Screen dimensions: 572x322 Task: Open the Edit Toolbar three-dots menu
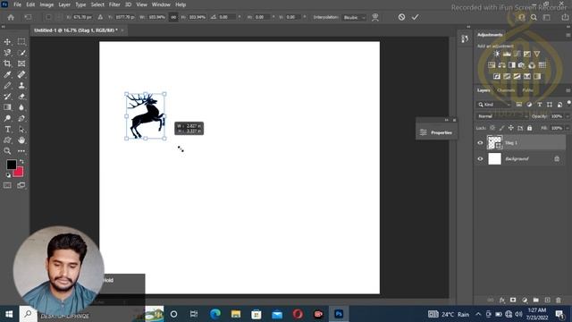pos(21,151)
